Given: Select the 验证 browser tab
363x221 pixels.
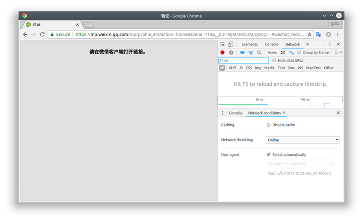Looking at the screenshot, I should (52, 25).
